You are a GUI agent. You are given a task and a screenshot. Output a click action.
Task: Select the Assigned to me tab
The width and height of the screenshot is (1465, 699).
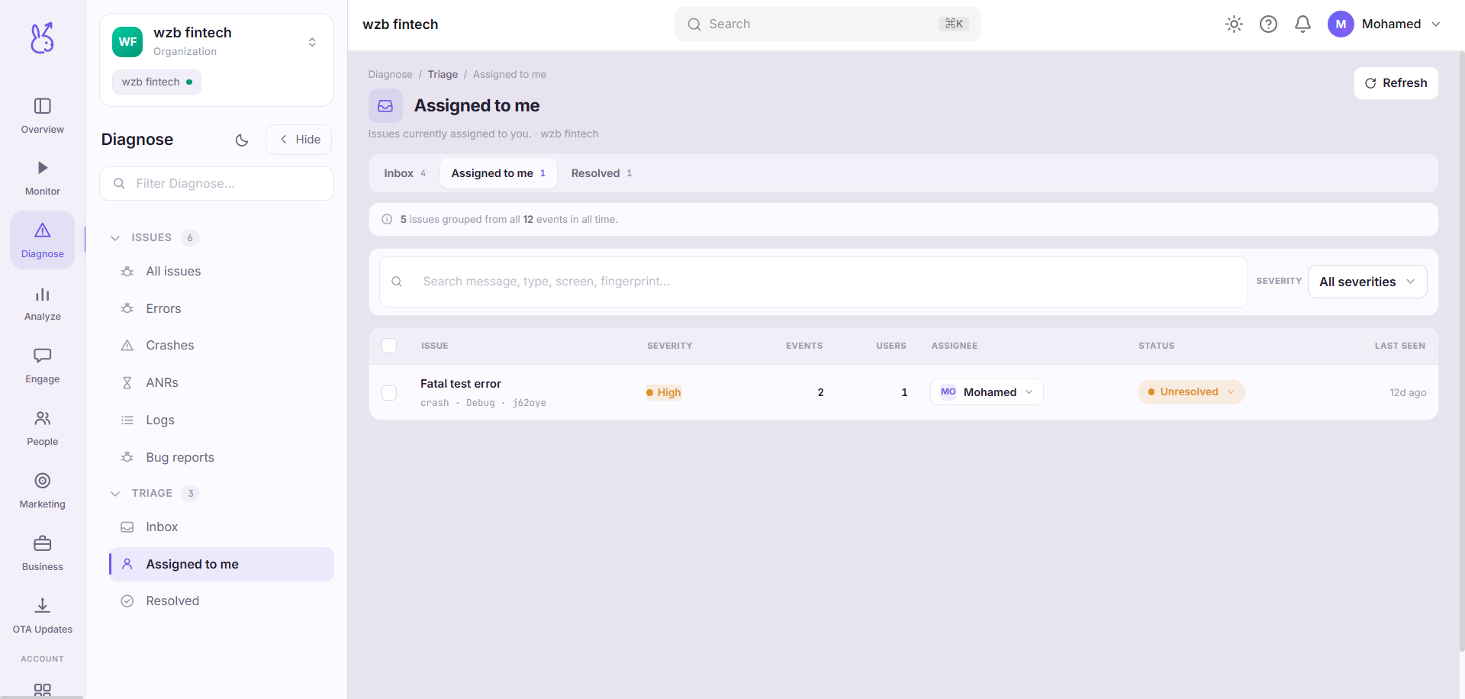[x=498, y=173]
